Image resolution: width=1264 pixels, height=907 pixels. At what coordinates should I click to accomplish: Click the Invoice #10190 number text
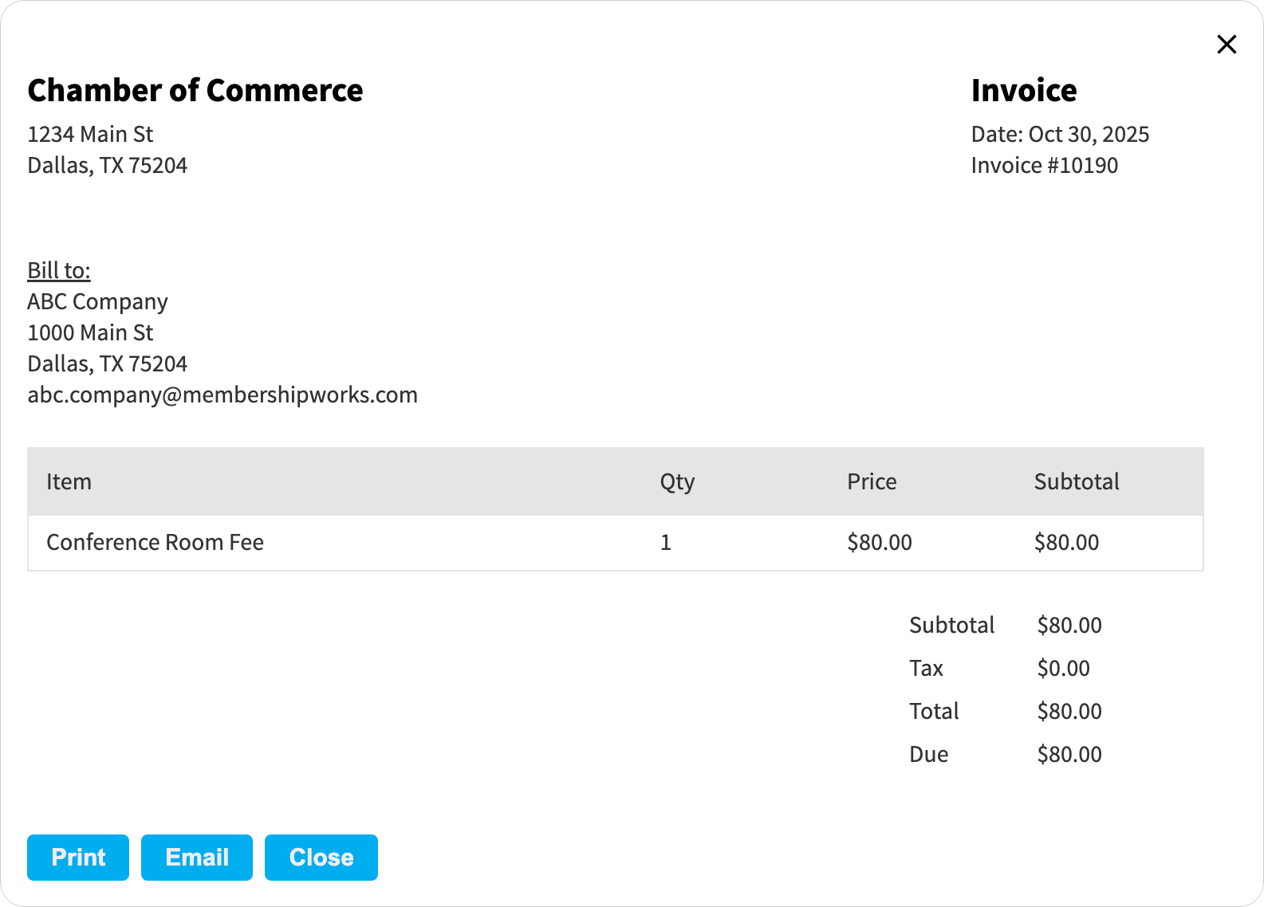coord(1044,166)
